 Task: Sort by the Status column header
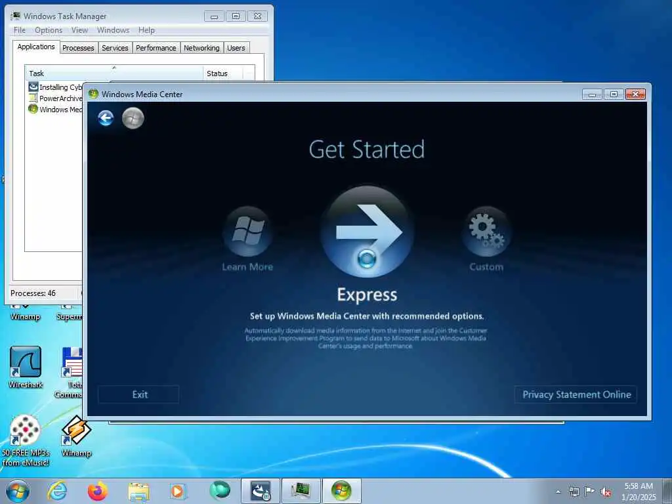(x=223, y=73)
